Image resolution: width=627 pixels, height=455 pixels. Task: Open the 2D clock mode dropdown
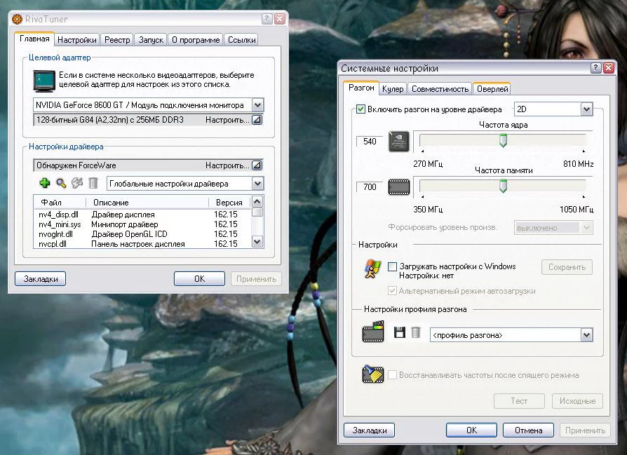point(586,109)
